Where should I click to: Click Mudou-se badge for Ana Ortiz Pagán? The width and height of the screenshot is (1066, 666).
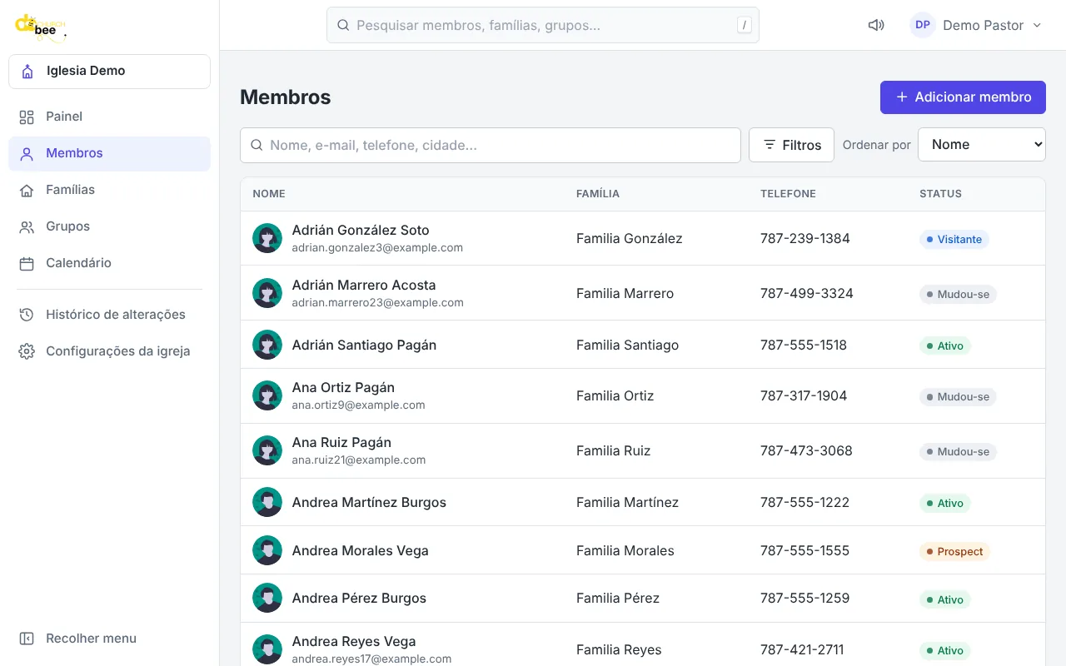[958, 396]
